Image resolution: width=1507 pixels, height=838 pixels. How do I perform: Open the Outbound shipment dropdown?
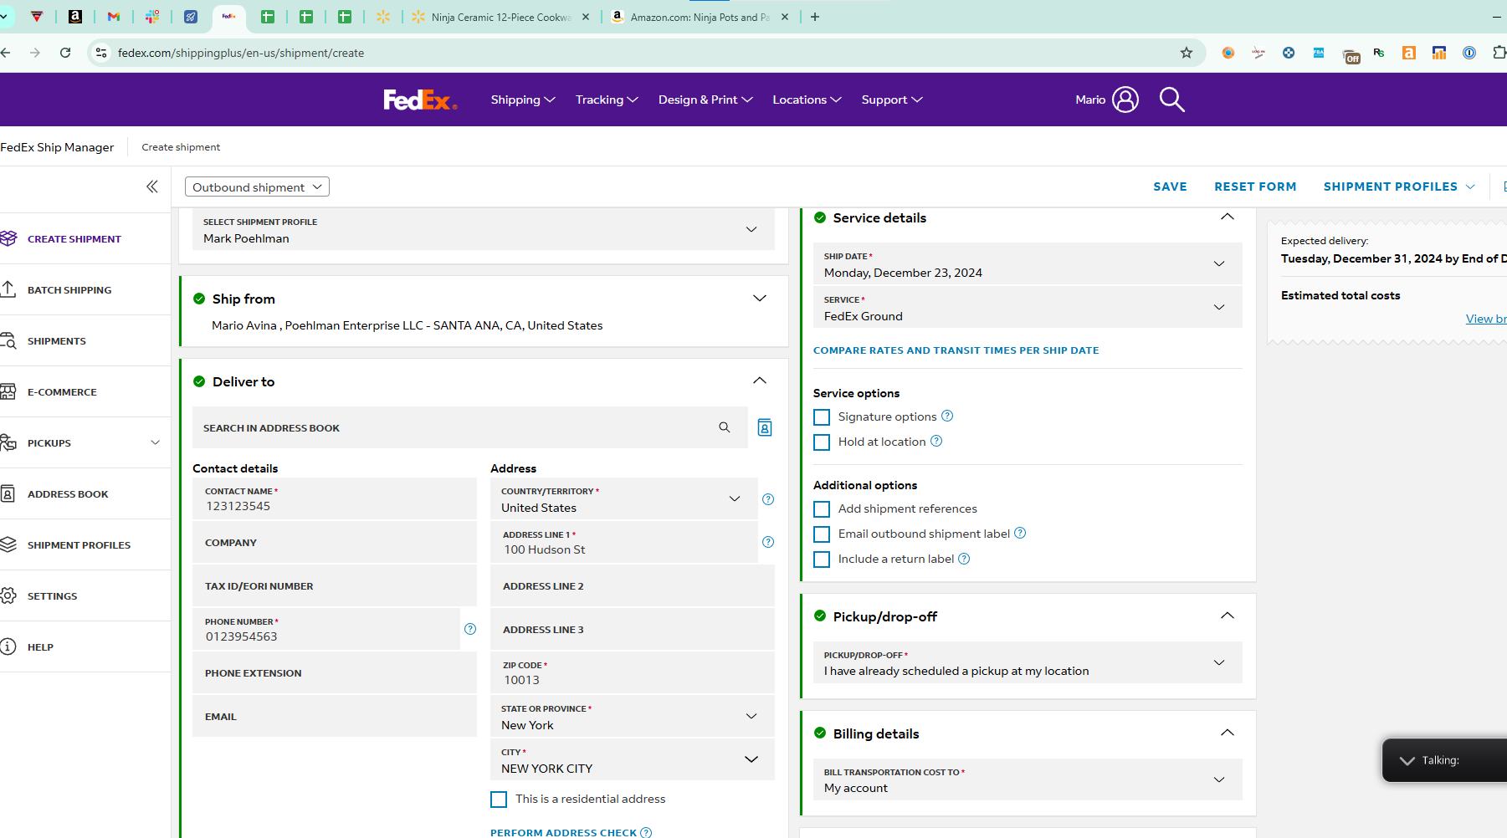pos(257,187)
